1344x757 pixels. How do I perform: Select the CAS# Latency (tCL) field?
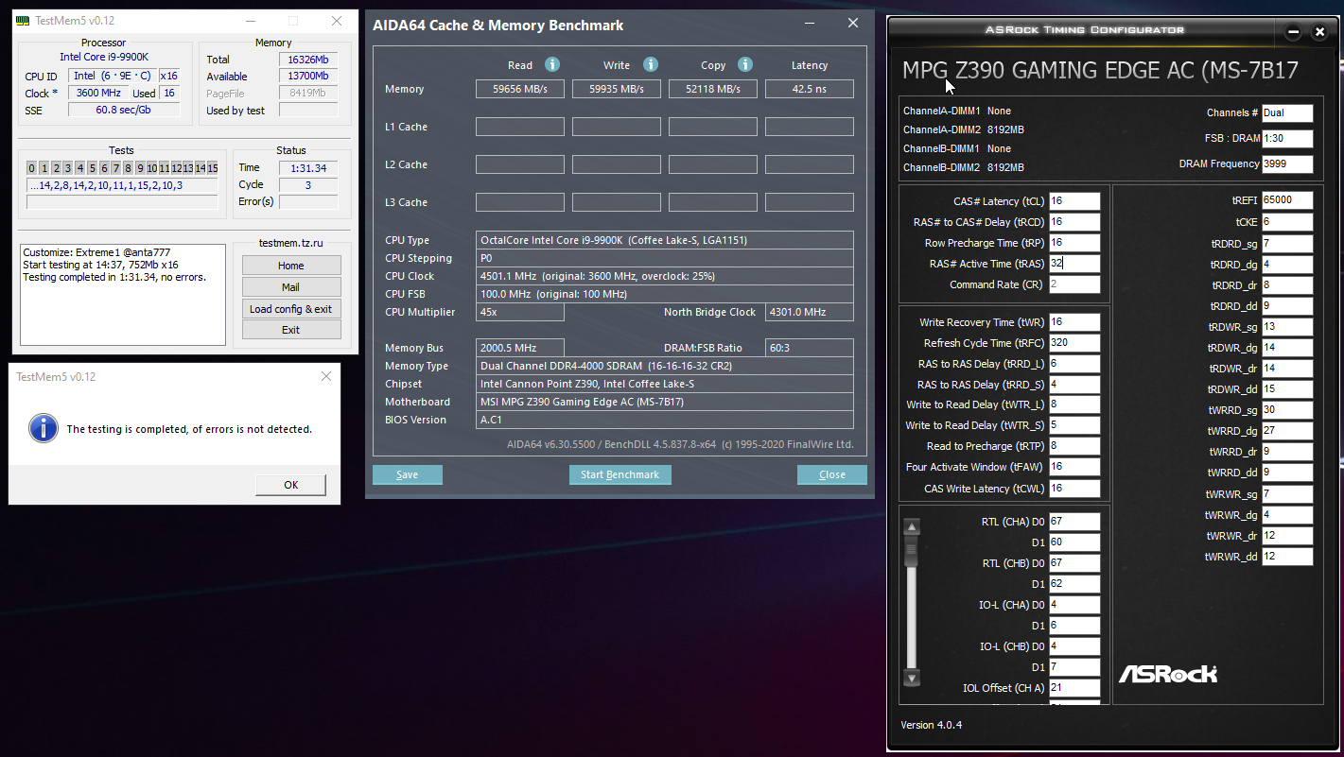1074,201
